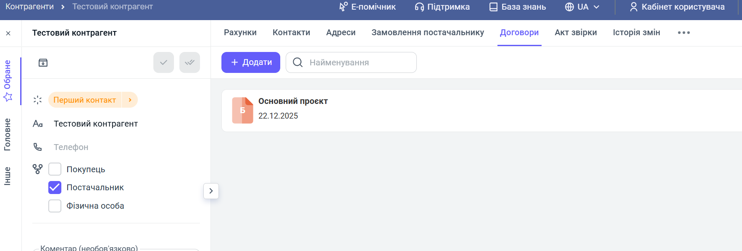Viewport: 742px width, 251px height.
Task: Click the contract date 22.12.2025
Action: pos(278,116)
